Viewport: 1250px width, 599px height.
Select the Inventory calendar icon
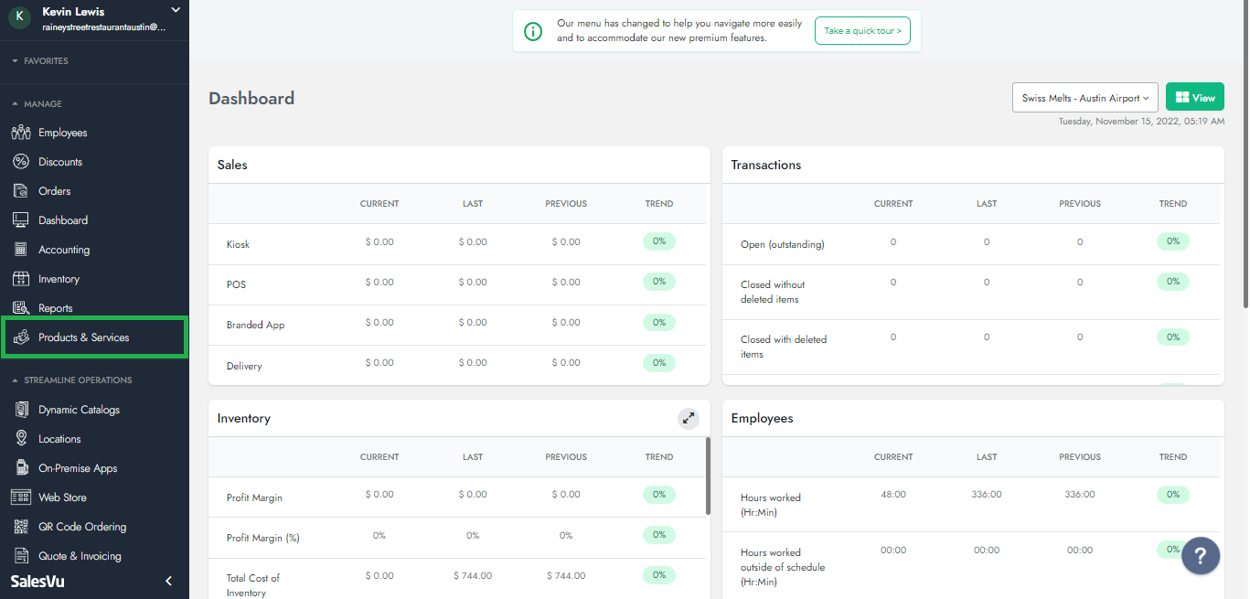click(21, 279)
